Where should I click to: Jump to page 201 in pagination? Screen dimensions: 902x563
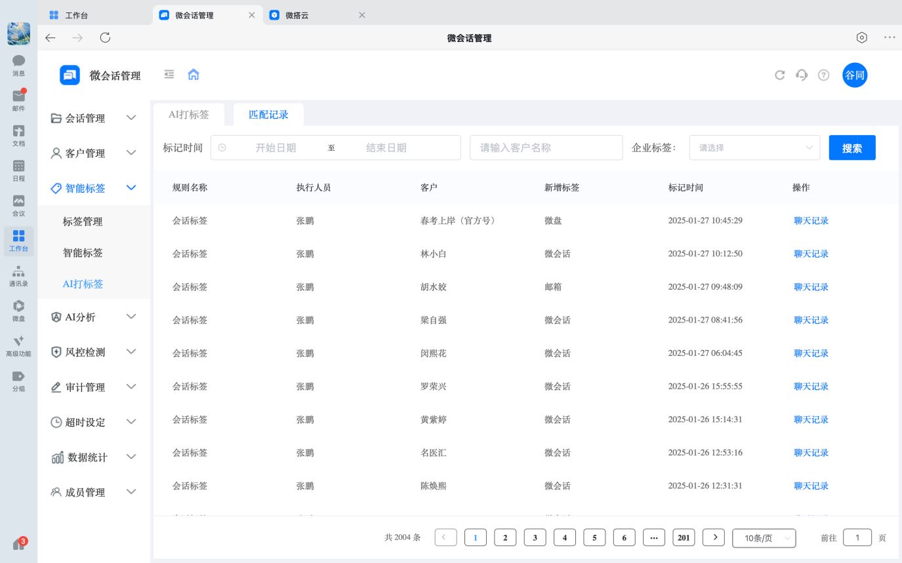pyautogui.click(x=684, y=537)
